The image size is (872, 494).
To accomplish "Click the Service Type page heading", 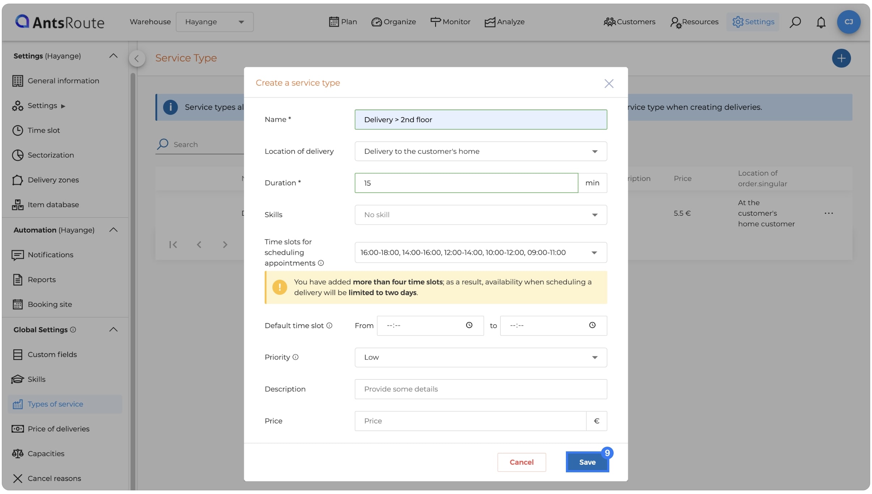I will coord(186,58).
